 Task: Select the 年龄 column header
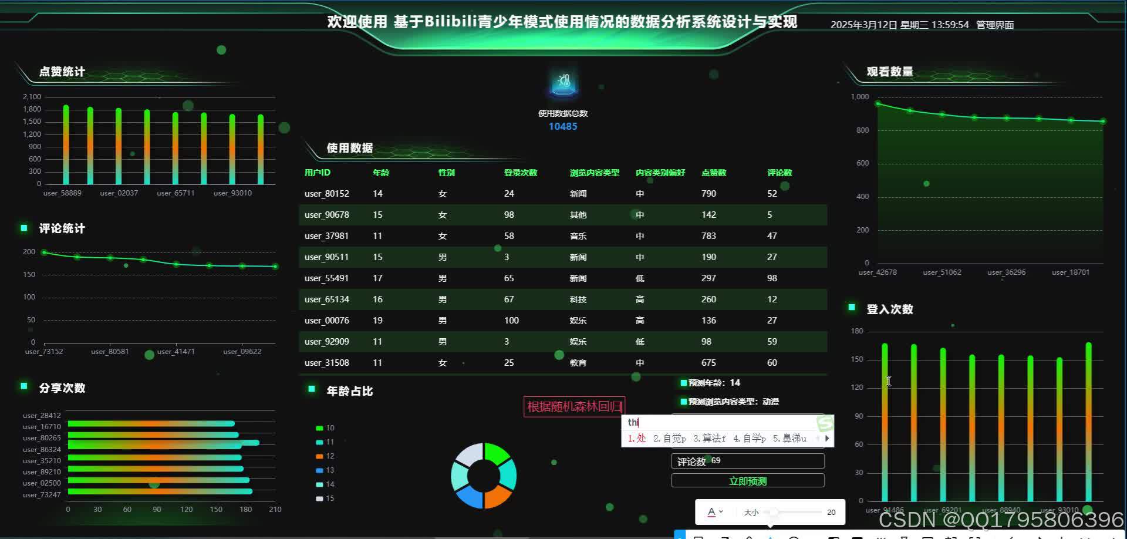[381, 173]
